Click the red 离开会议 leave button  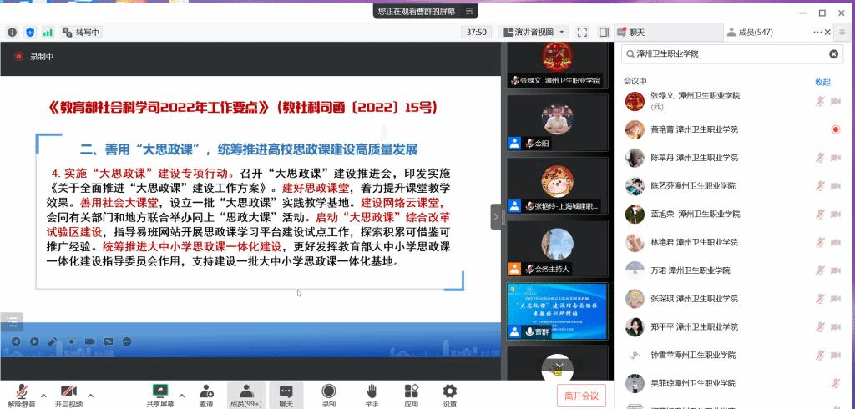[x=581, y=395]
